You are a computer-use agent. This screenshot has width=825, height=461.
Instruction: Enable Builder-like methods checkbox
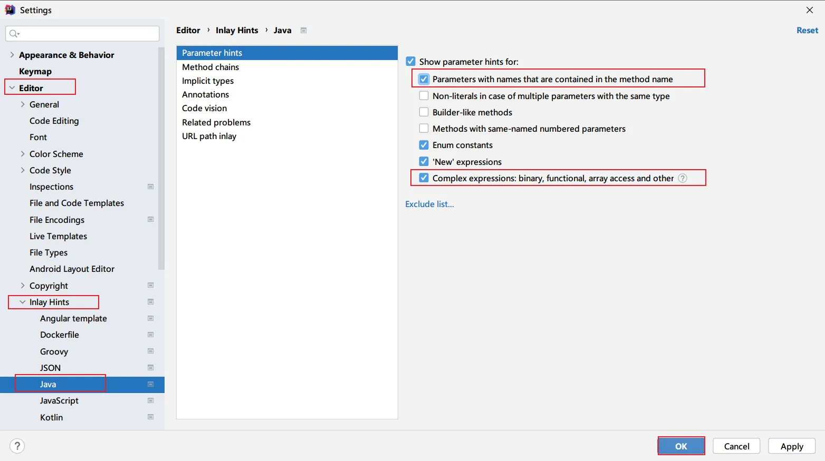424,112
